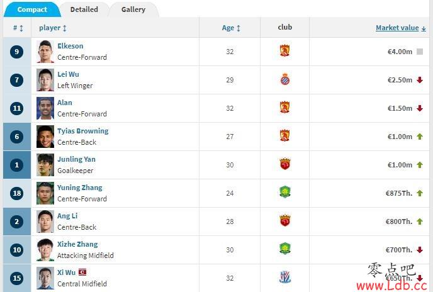Open Tyias Browning player profile link
This screenshot has width=433, height=292.
pyautogui.click(x=83, y=131)
